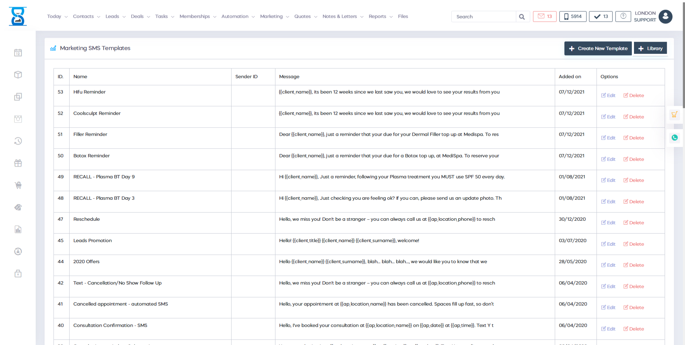
Task: Edit the Botox Reminder template
Action: click(x=608, y=159)
